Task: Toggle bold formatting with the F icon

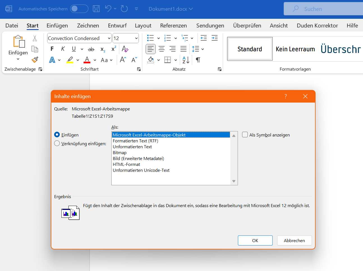Action: [52, 49]
